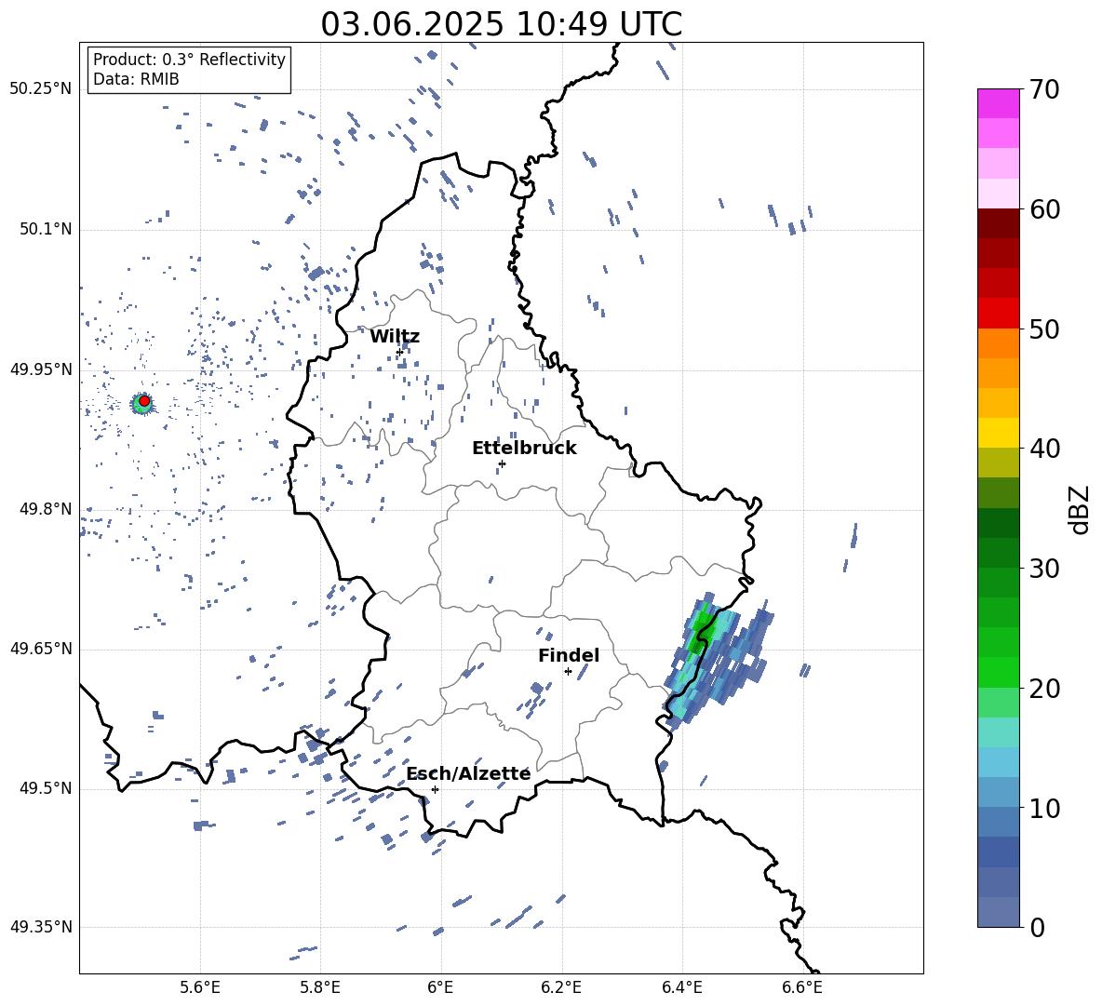Screen dimensions: 1102x1006
Task: Click the red radar location marker
Action: [144, 401]
